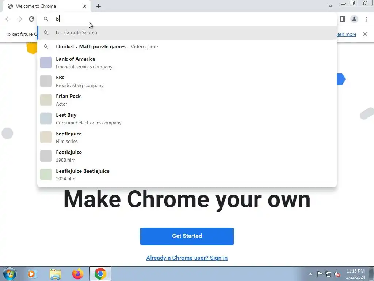Pick Beetlejuice Film series suggestion
Image resolution: width=374 pixels, height=281 pixels.
click(x=187, y=137)
